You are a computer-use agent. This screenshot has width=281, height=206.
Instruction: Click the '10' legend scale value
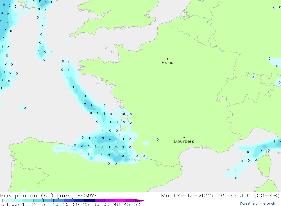56,204
